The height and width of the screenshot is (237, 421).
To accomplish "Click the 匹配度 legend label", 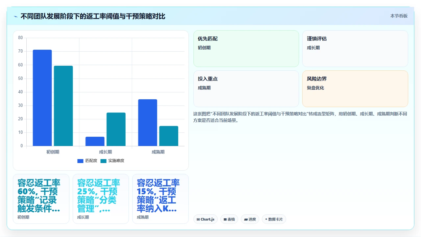I will pyautogui.click(x=91, y=161).
